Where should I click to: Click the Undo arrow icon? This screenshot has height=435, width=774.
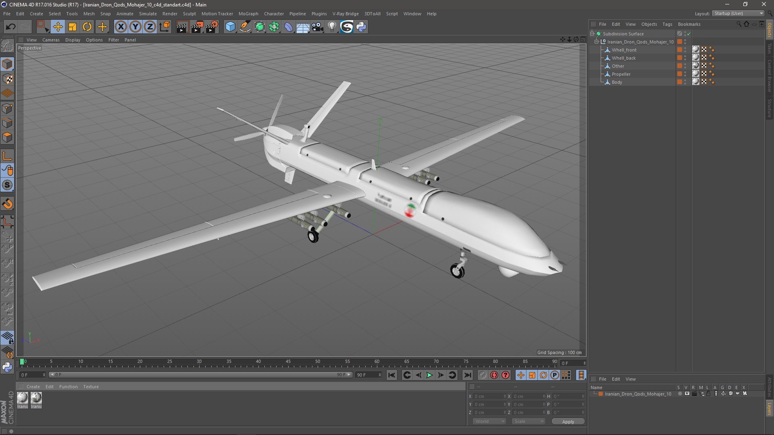tap(11, 27)
